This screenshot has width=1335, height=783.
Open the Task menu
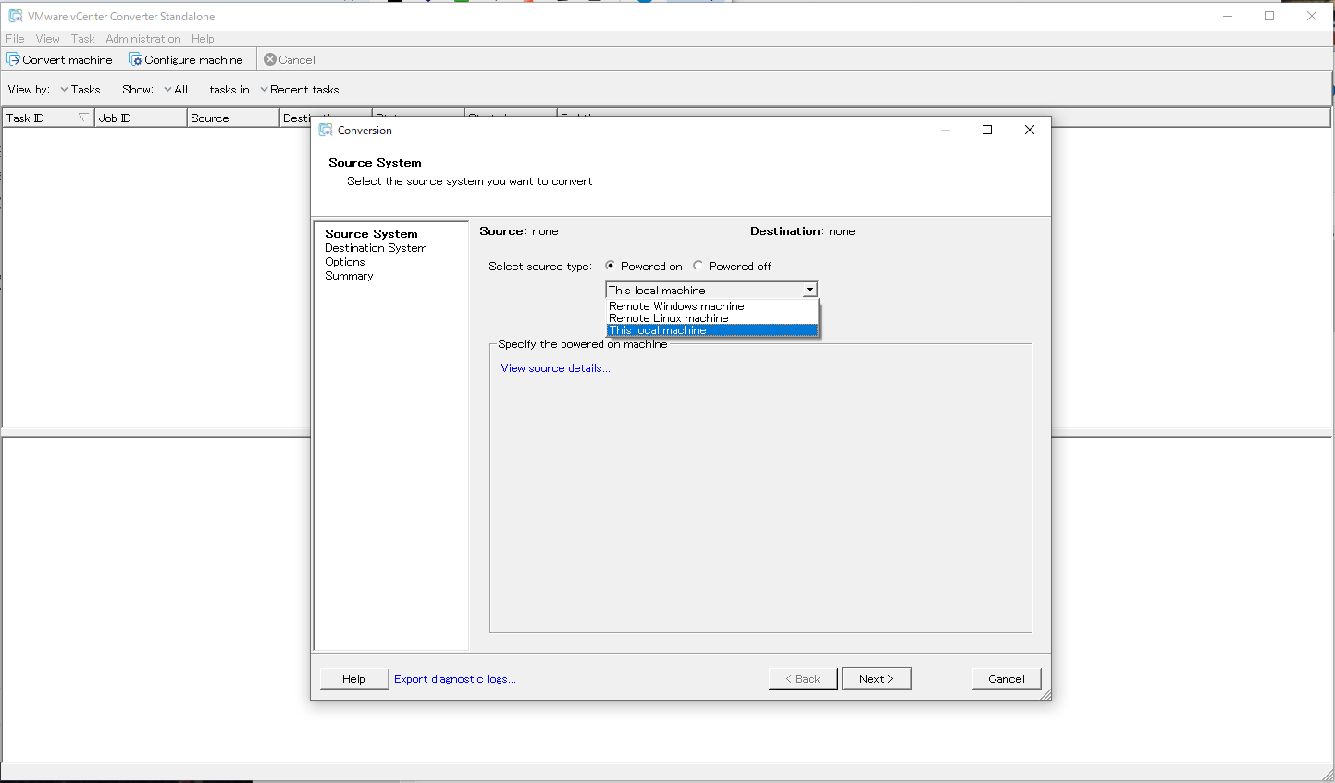(x=82, y=39)
